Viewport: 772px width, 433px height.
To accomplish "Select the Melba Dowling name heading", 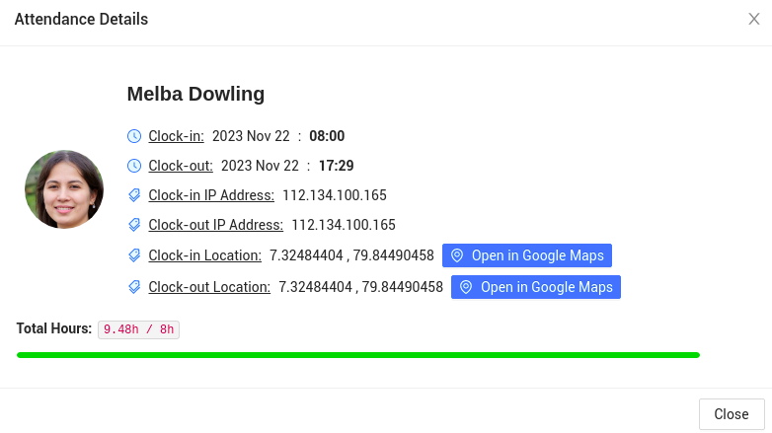I will click(x=195, y=94).
